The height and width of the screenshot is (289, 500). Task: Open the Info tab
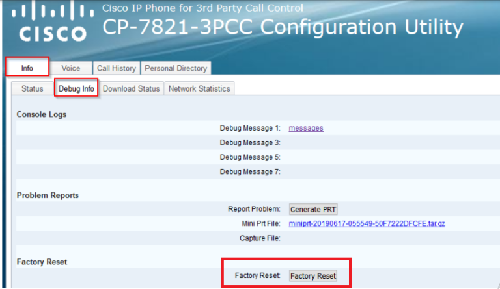(27, 68)
